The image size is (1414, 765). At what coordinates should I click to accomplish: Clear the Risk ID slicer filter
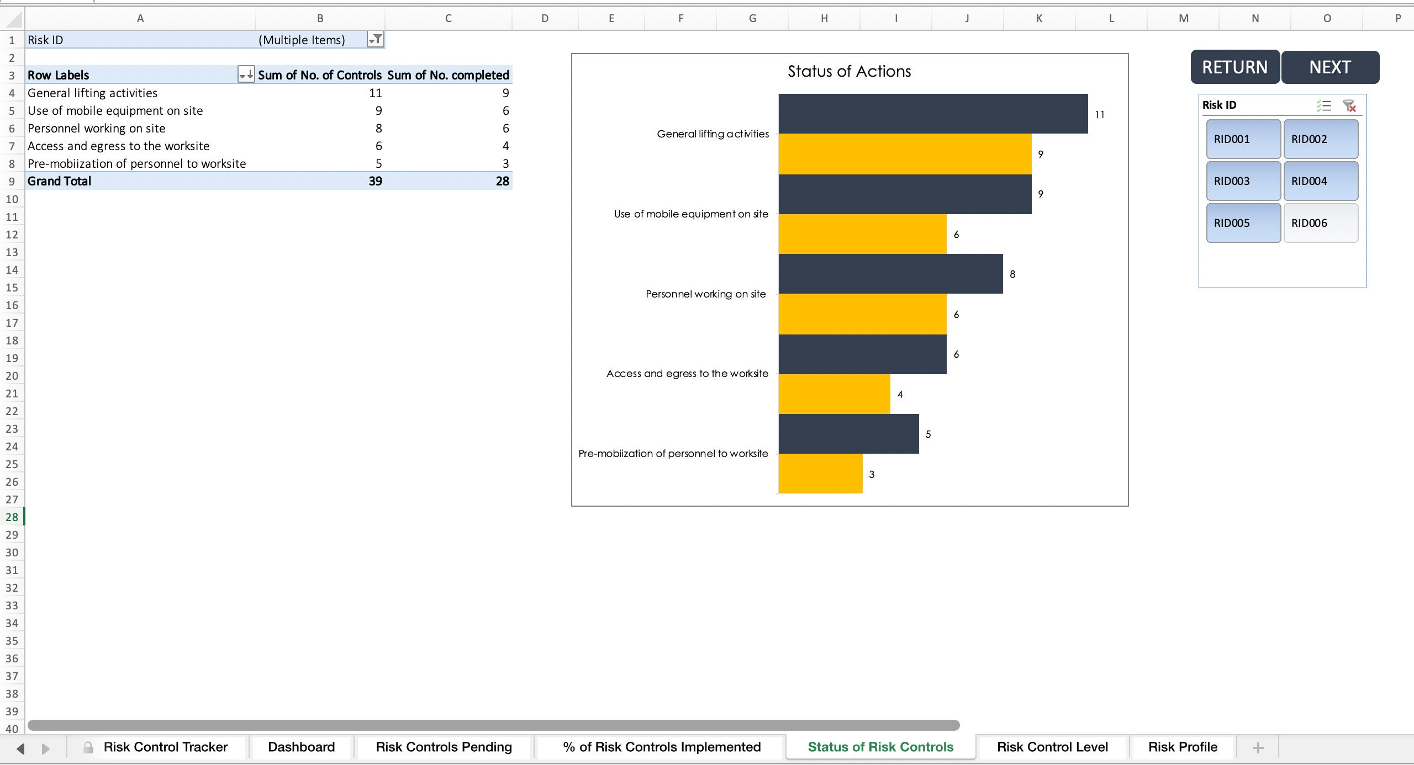click(1350, 106)
